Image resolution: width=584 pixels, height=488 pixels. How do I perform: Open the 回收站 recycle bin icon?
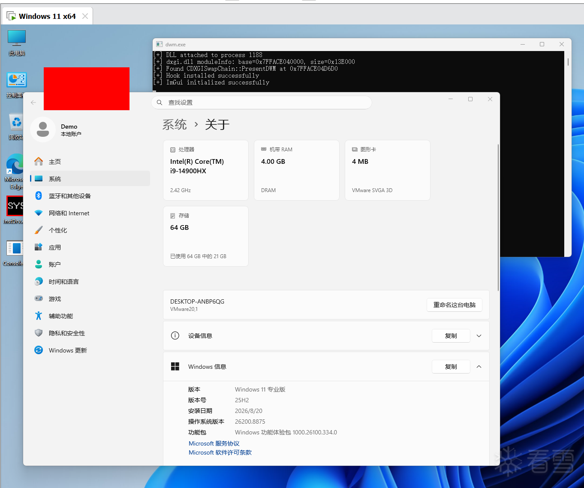pos(16,127)
